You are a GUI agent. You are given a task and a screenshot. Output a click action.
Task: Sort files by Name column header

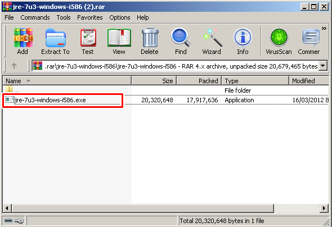[67, 81]
